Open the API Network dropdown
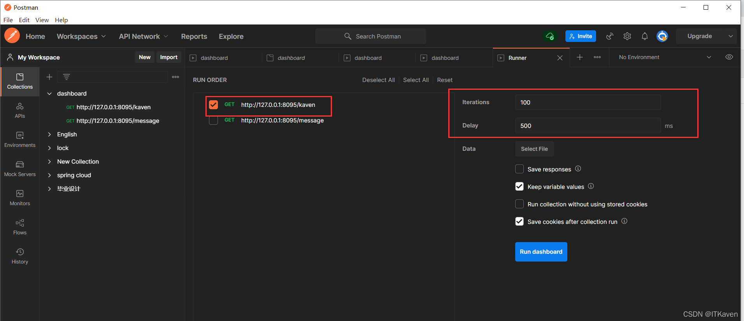Image resolution: width=744 pixels, height=321 pixels. [144, 36]
